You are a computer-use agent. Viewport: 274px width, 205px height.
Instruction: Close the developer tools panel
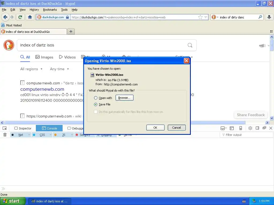(x=271, y=128)
